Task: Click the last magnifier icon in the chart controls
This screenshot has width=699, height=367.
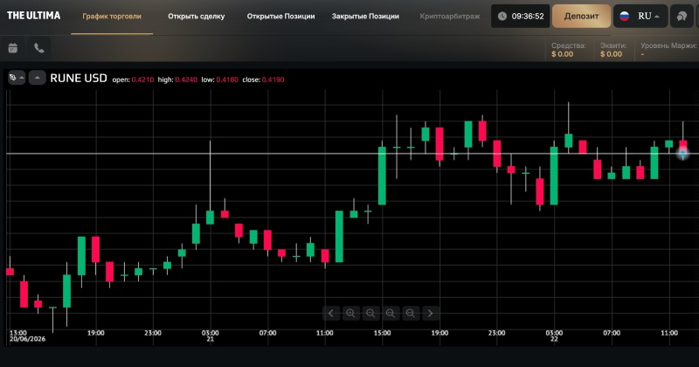Action: [410, 313]
